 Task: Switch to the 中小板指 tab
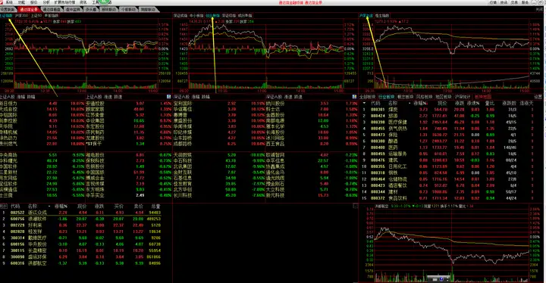coord(196,16)
